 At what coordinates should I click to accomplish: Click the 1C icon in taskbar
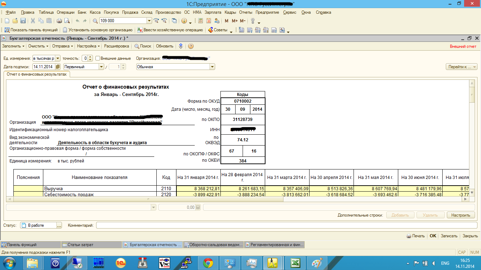point(121,263)
